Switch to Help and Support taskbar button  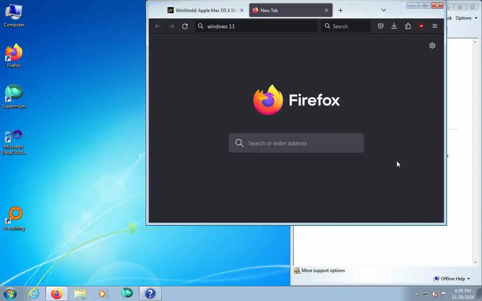pyautogui.click(x=150, y=293)
